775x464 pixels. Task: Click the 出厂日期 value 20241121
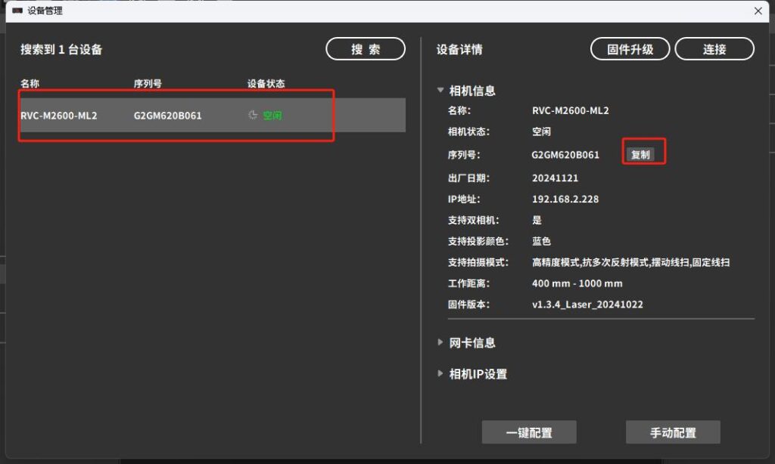555,178
